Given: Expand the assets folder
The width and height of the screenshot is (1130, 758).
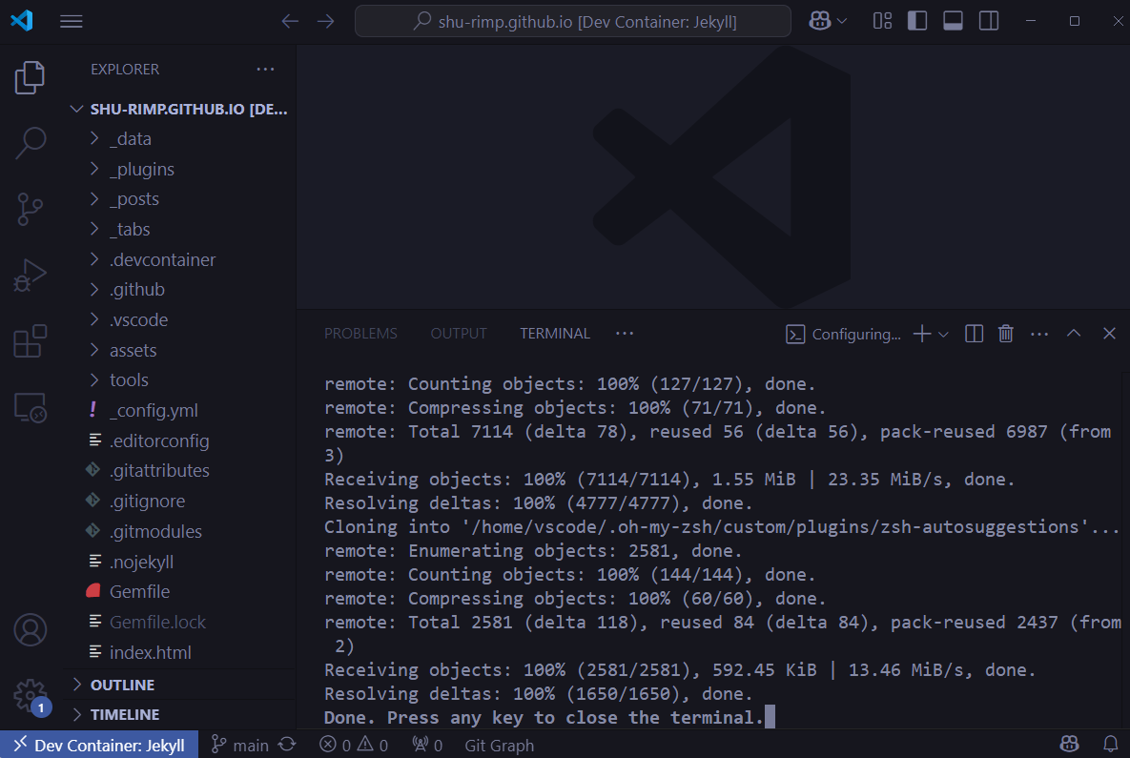Looking at the screenshot, I should [x=180, y=350].
